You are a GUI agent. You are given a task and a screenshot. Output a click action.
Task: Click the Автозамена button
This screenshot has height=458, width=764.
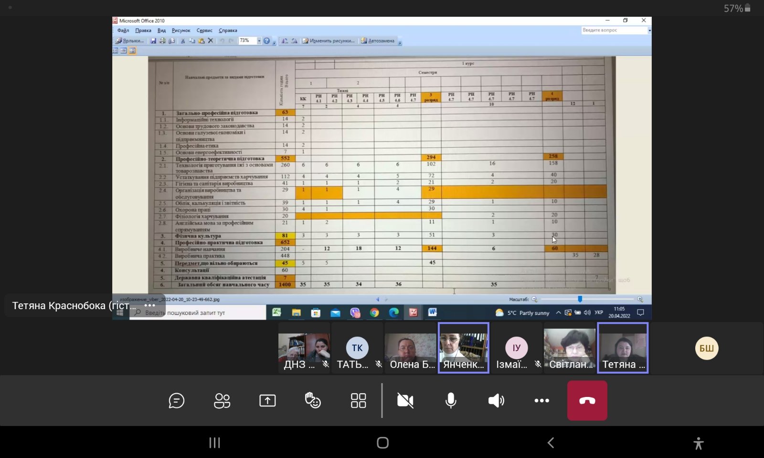pyautogui.click(x=378, y=41)
